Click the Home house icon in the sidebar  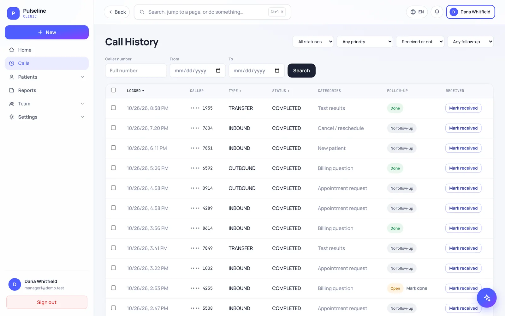coord(12,50)
